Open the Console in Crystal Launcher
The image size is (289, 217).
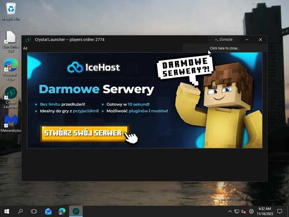pos(224,40)
